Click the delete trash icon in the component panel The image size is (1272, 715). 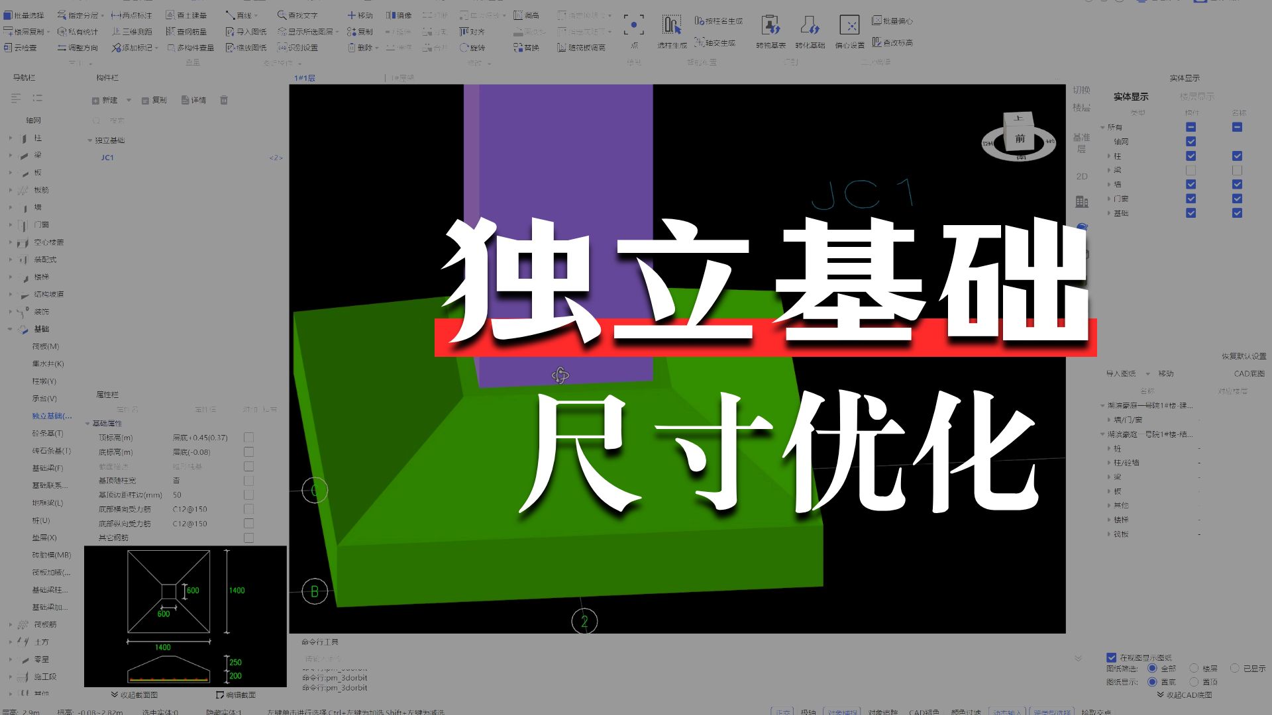[224, 100]
